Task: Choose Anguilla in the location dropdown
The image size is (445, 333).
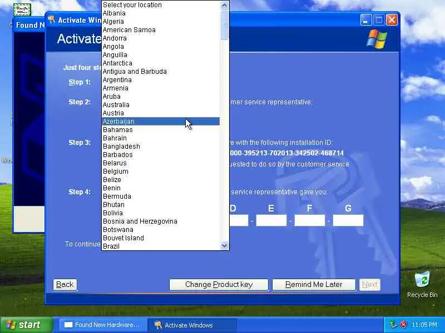Action: pos(161,54)
